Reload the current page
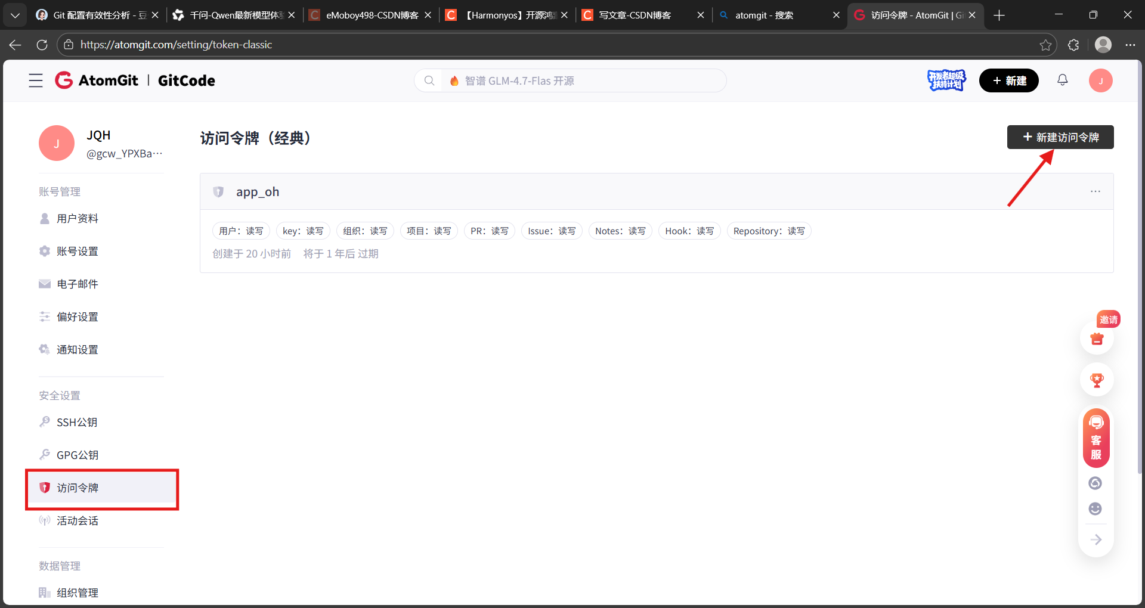Image resolution: width=1145 pixels, height=608 pixels. pyautogui.click(x=42, y=45)
